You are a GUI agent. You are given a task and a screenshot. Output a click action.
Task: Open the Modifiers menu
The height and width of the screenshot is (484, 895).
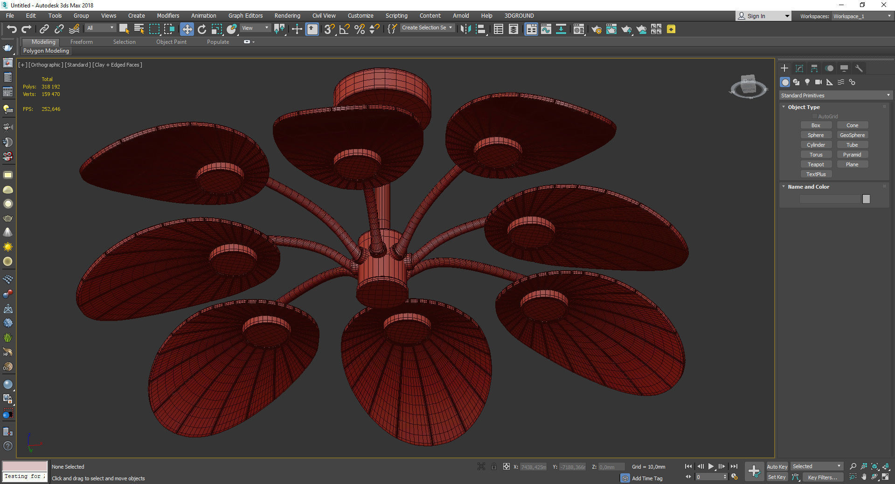[x=168, y=16]
